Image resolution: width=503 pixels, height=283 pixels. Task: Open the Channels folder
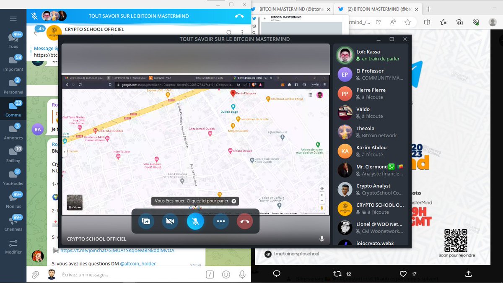click(13, 223)
